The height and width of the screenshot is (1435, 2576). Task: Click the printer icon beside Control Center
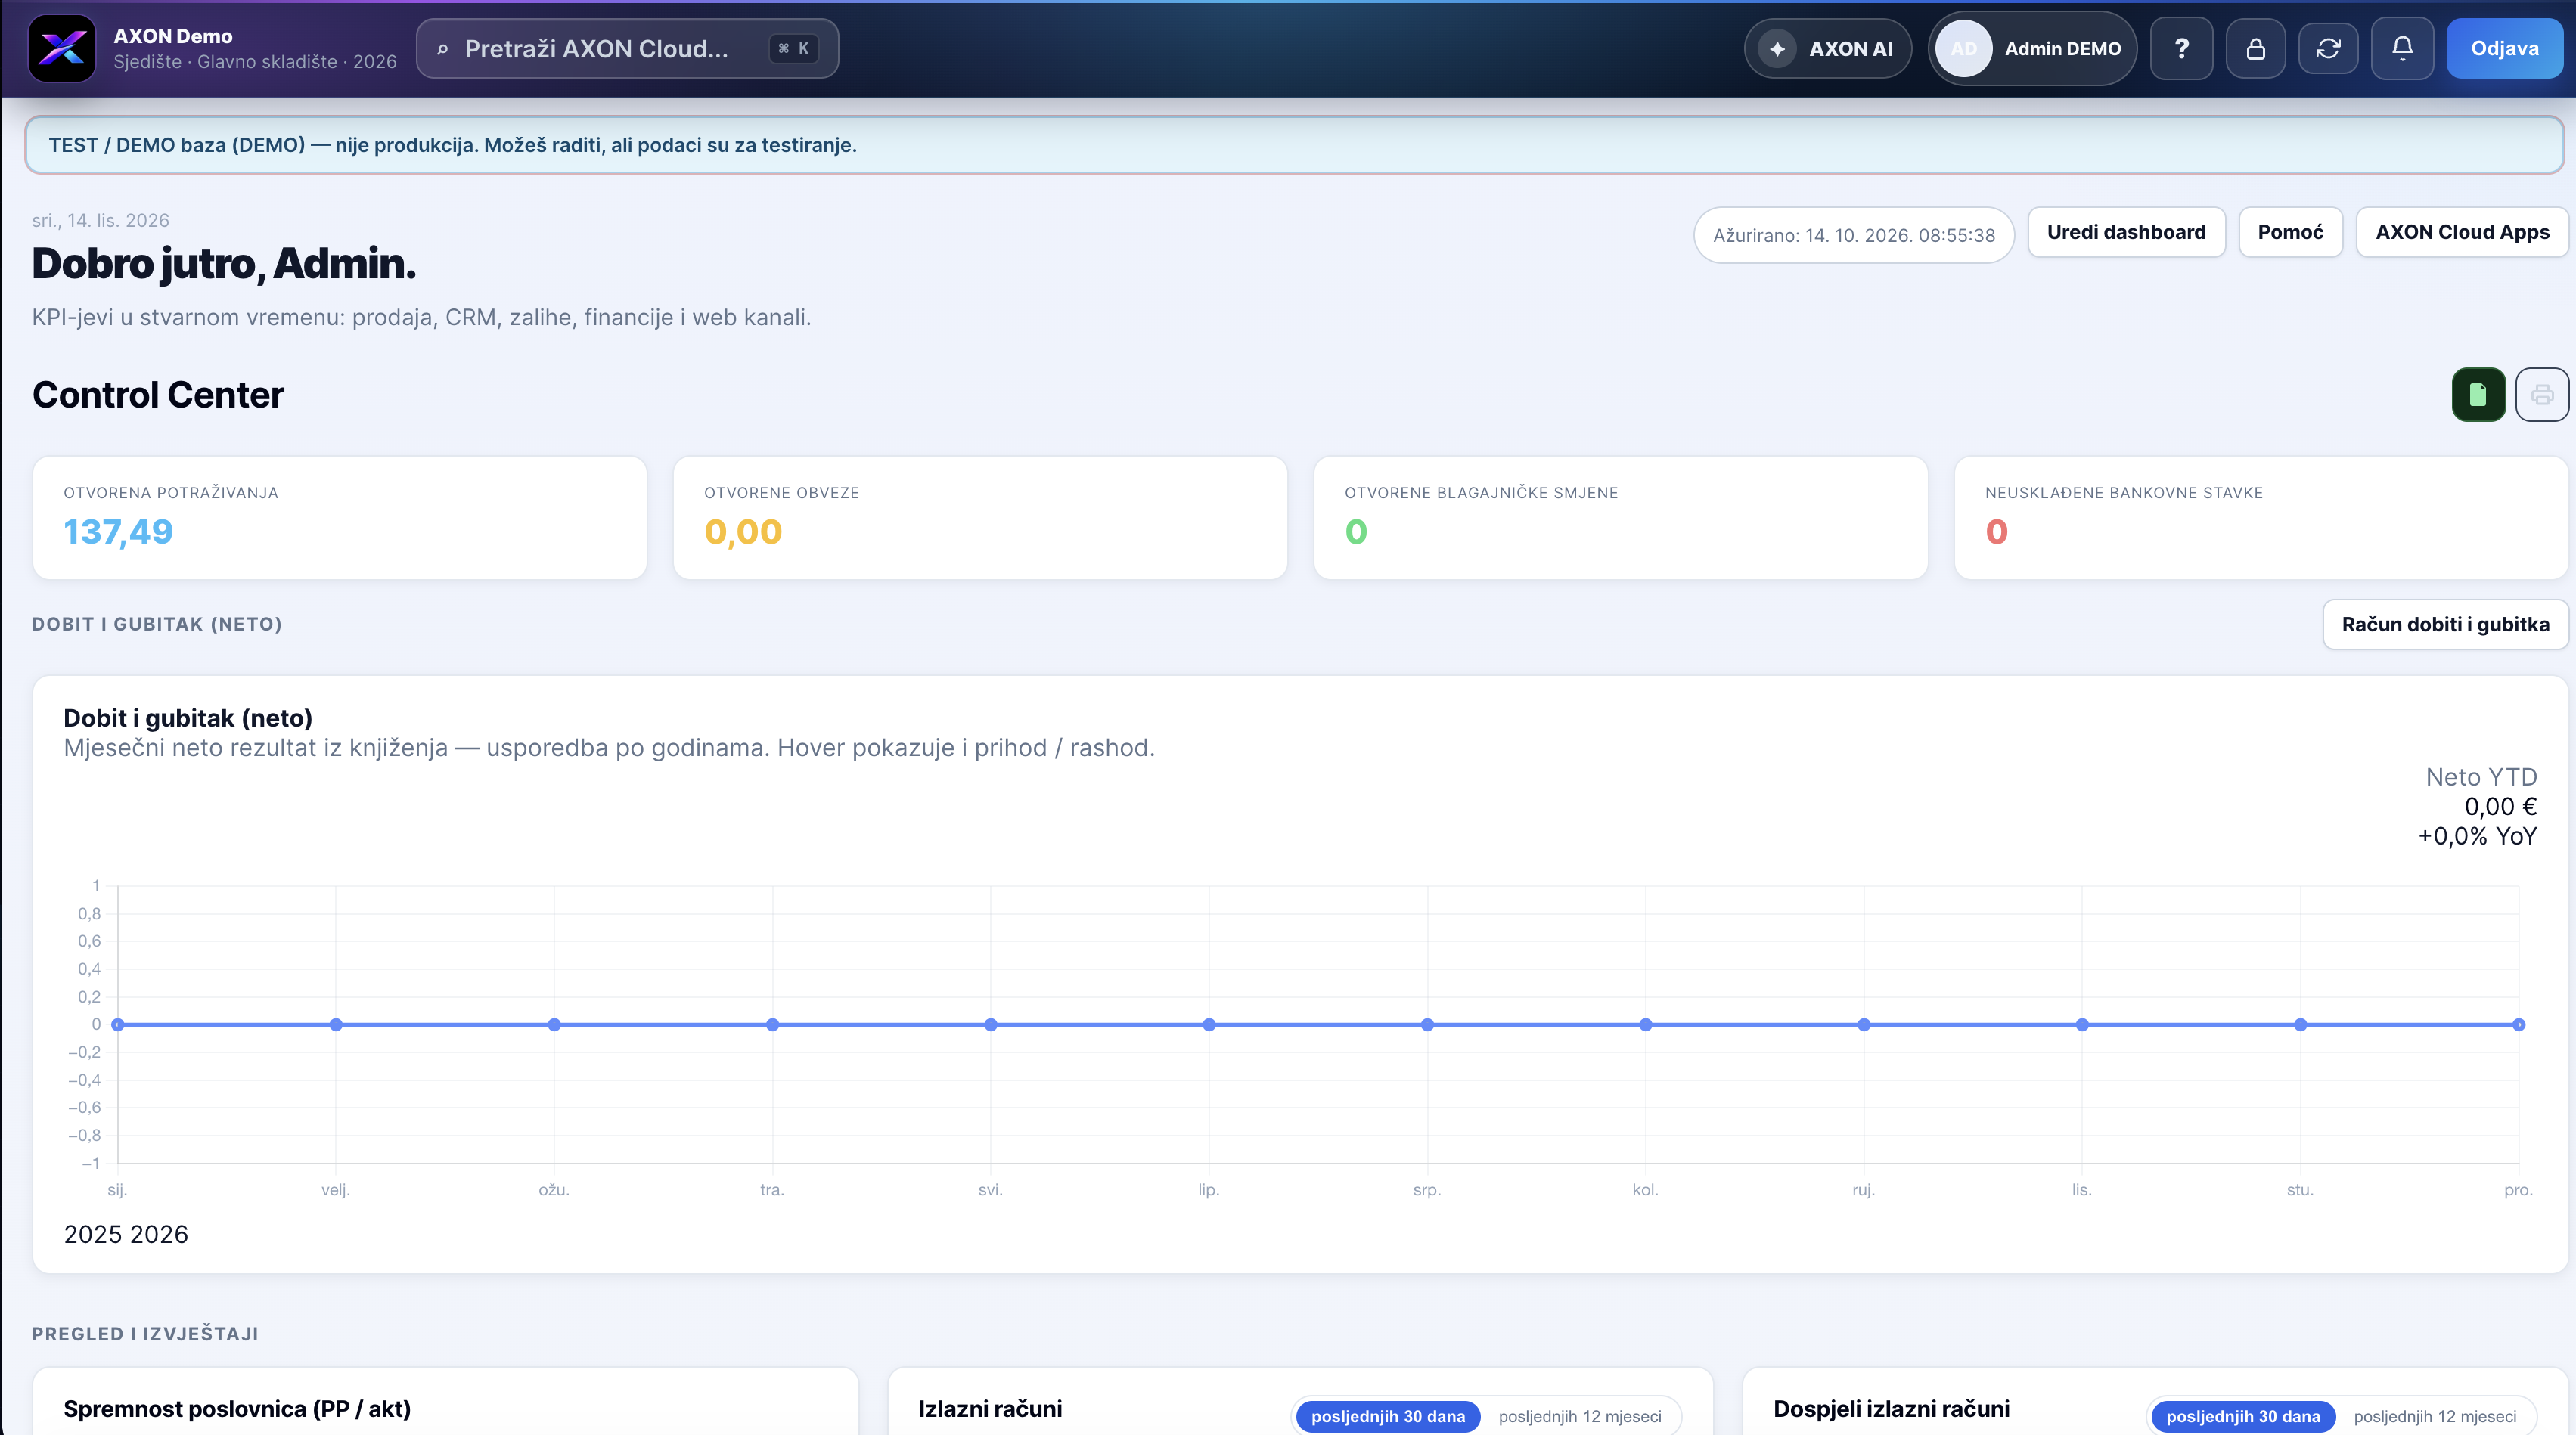pos(2542,395)
